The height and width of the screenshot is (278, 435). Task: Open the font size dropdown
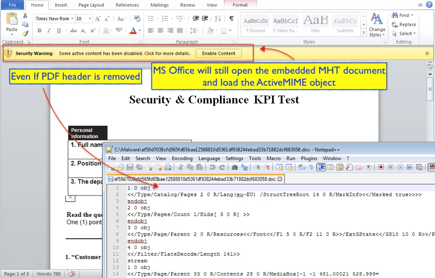(x=90, y=19)
